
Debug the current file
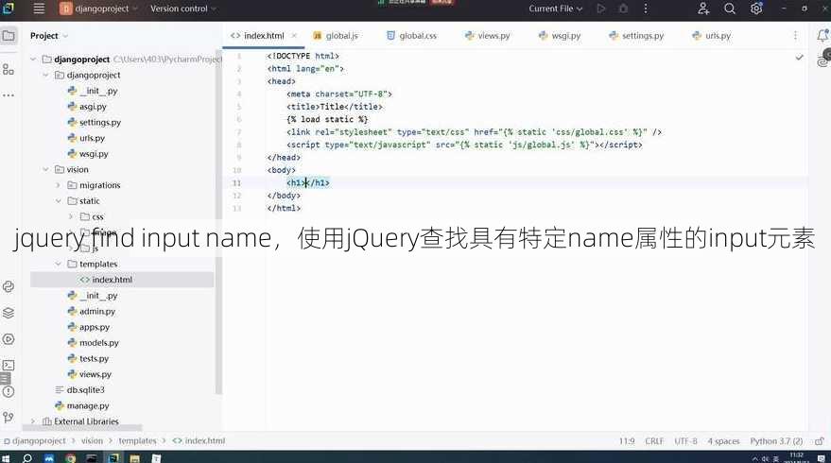[623, 9]
